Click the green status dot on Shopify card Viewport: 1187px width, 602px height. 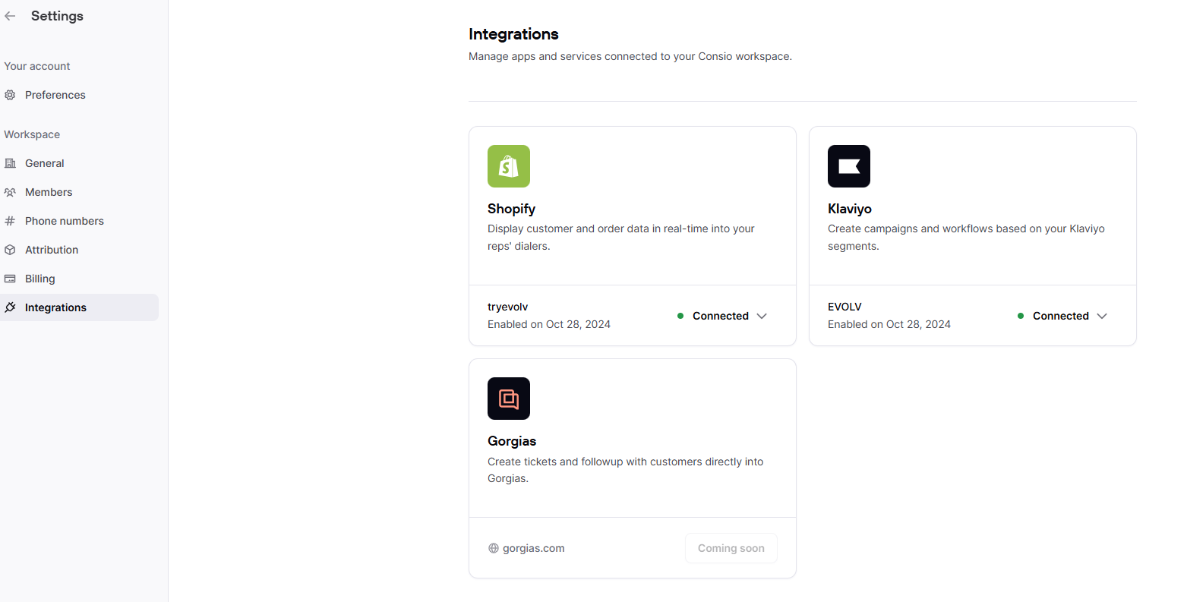680,316
